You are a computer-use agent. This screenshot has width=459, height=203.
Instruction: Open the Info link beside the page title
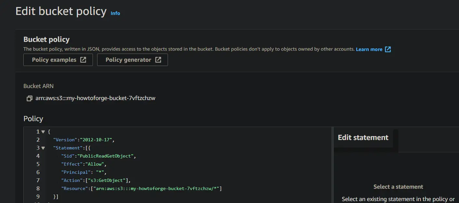(115, 13)
